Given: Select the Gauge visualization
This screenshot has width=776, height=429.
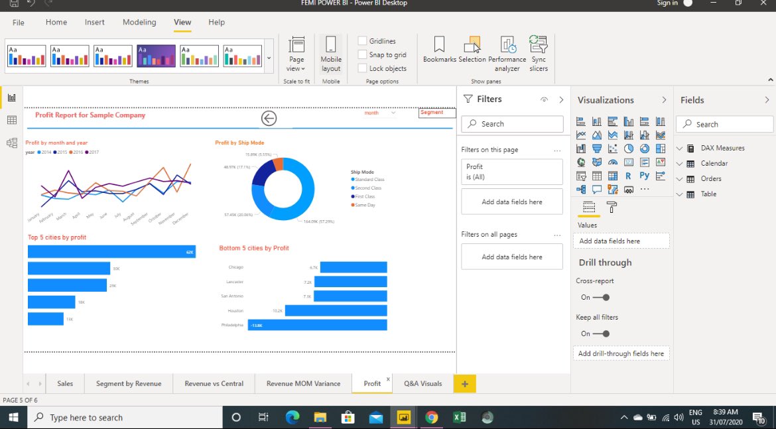Looking at the screenshot, I should (x=613, y=162).
